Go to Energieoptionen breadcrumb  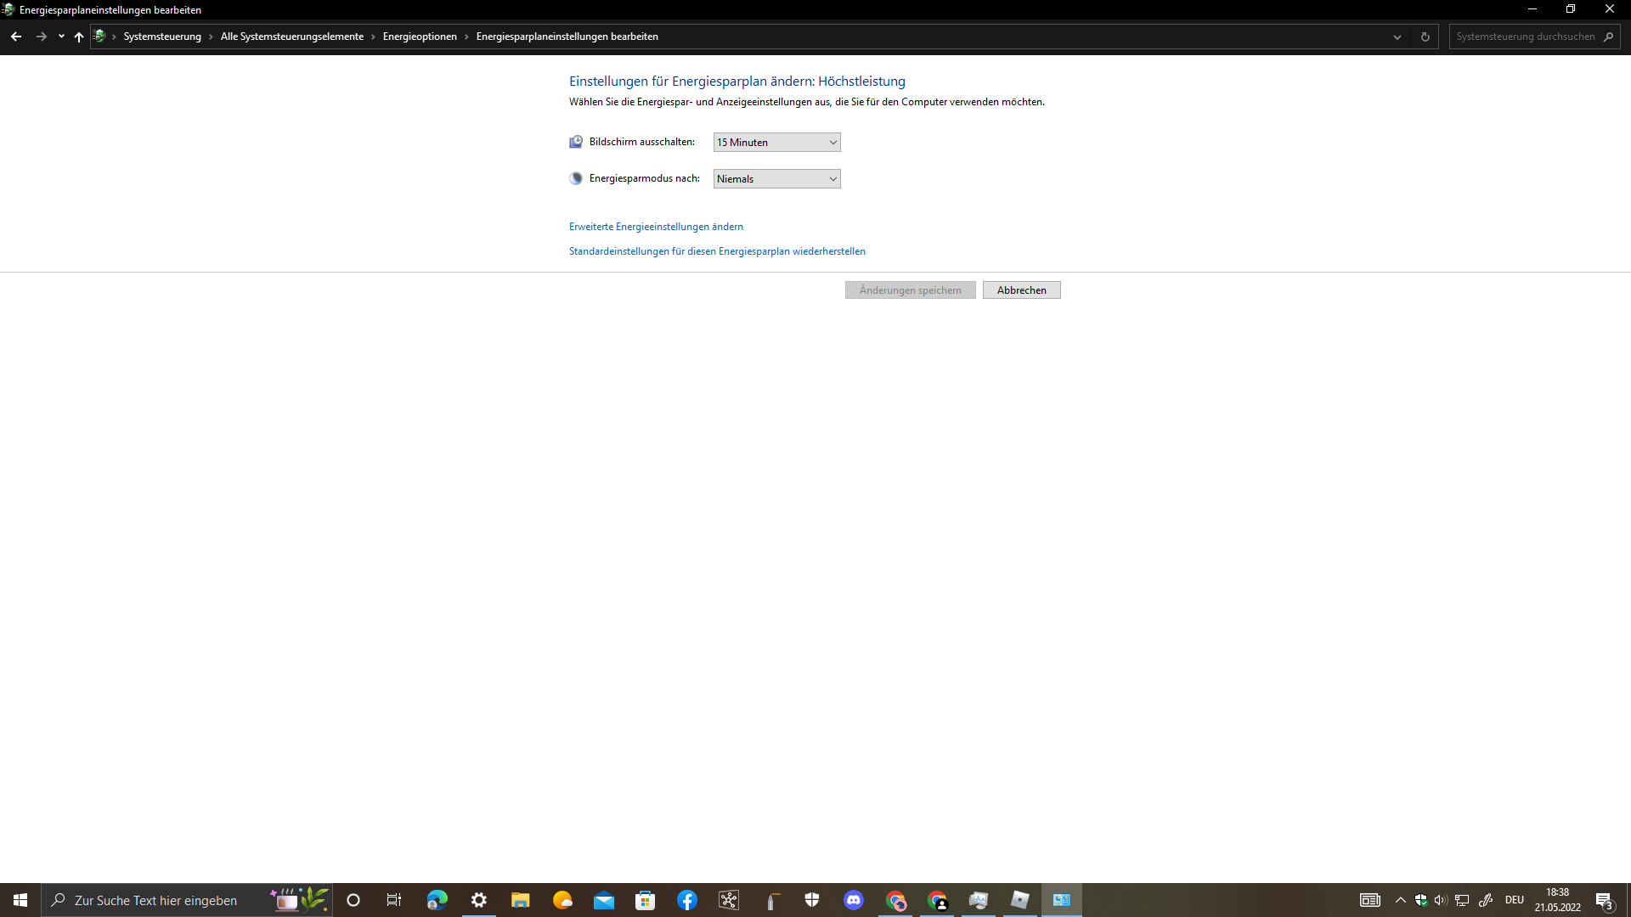pyautogui.click(x=420, y=37)
